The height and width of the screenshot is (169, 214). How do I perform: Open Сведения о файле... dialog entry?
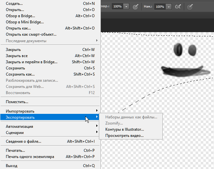pyautogui.click(x=23, y=142)
